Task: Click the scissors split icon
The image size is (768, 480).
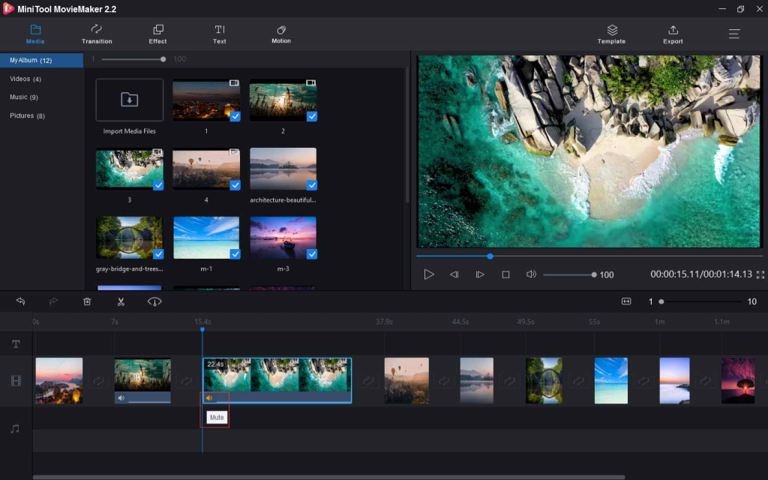Action: pos(120,301)
